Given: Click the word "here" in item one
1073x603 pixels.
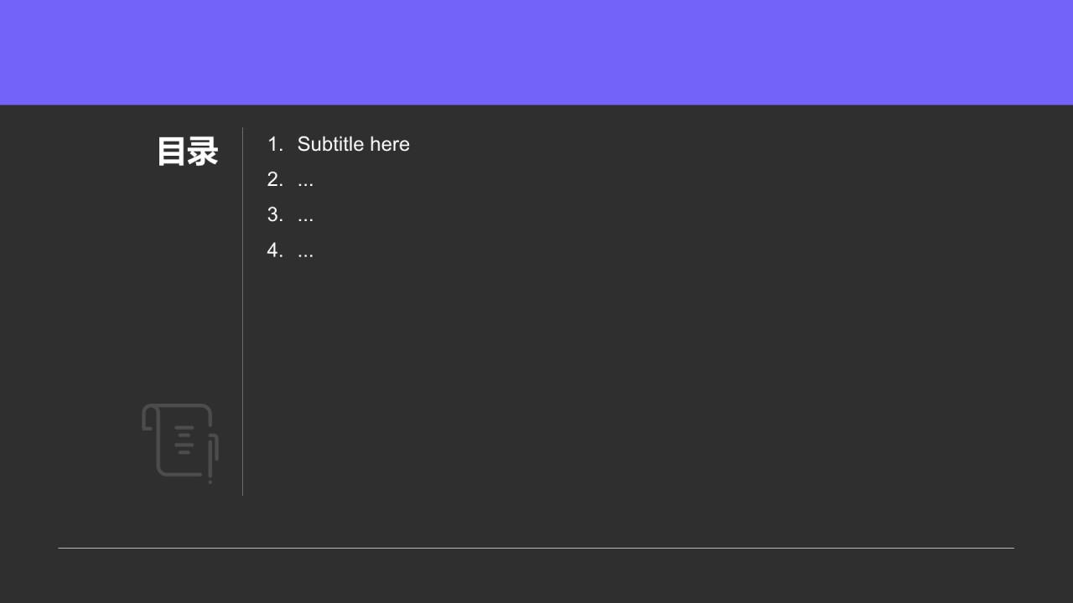Looking at the screenshot, I should point(390,144).
